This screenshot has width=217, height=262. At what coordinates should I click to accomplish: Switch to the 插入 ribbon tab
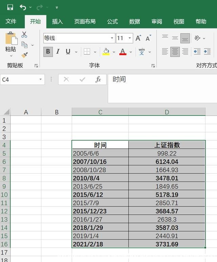point(57,21)
